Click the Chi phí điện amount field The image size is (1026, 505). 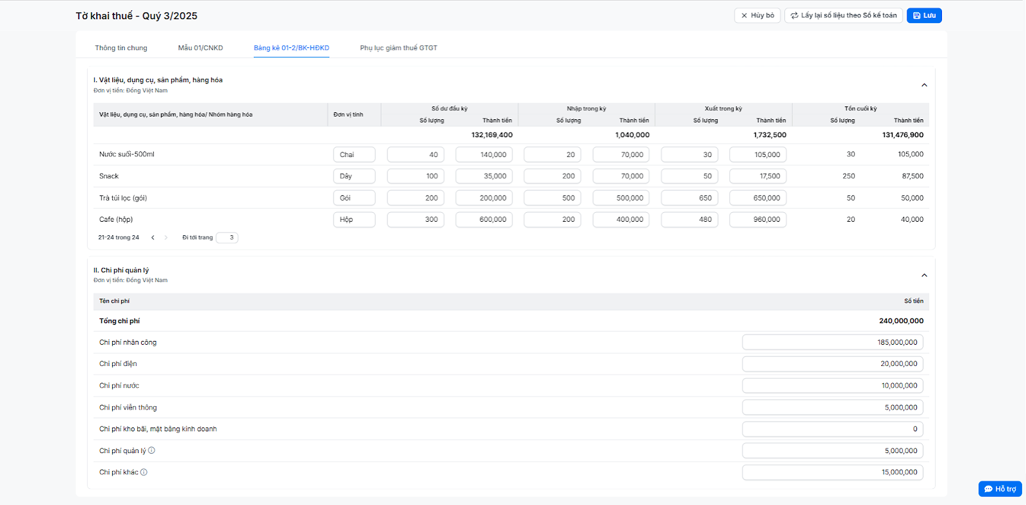coord(832,364)
